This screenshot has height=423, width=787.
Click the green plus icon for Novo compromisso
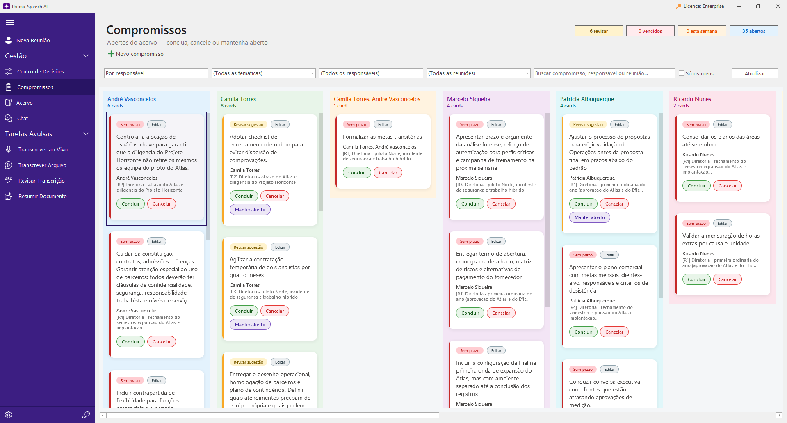click(111, 54)
